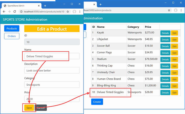
Task: Click profile avatar in left browser
Action: click(74, 11)
